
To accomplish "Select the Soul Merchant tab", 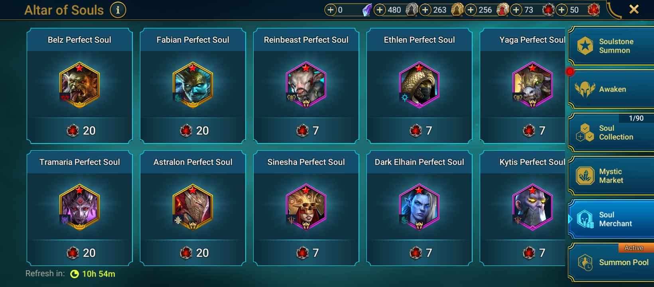I will click(611, 219).
